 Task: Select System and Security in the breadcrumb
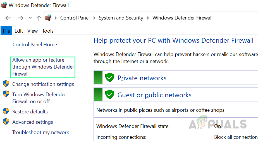click(x=121, y=18)
